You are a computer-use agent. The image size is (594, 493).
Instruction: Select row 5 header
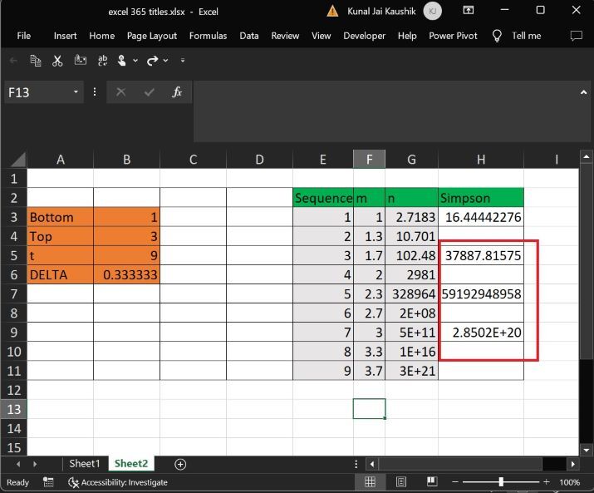[x=14, y=255]
